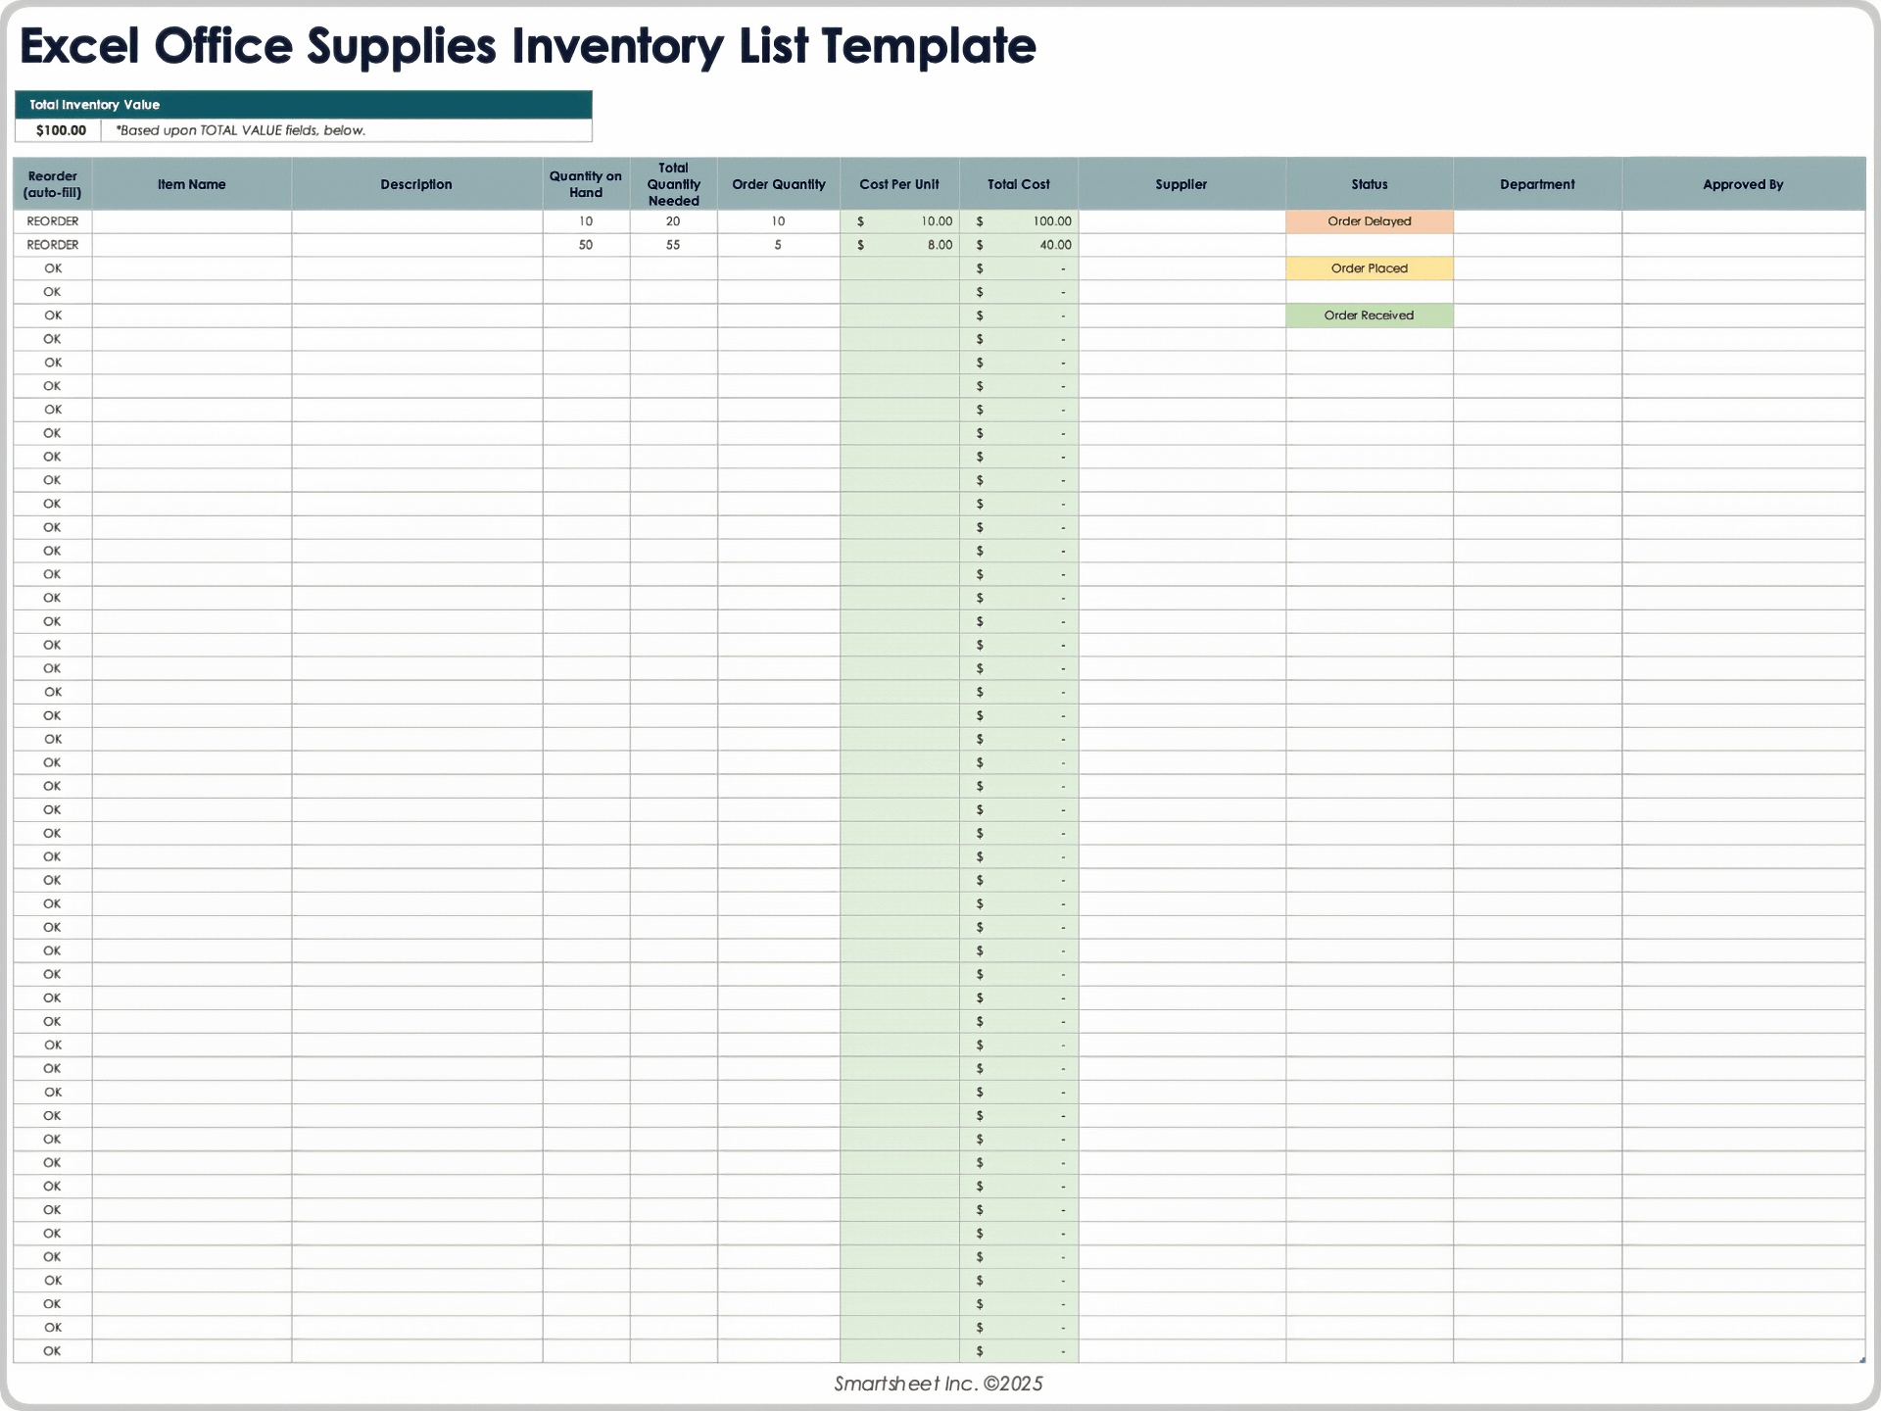1881x1411 pixels.
Task: Click the "Order Placed" status cell
Action: coord(1368,268)
